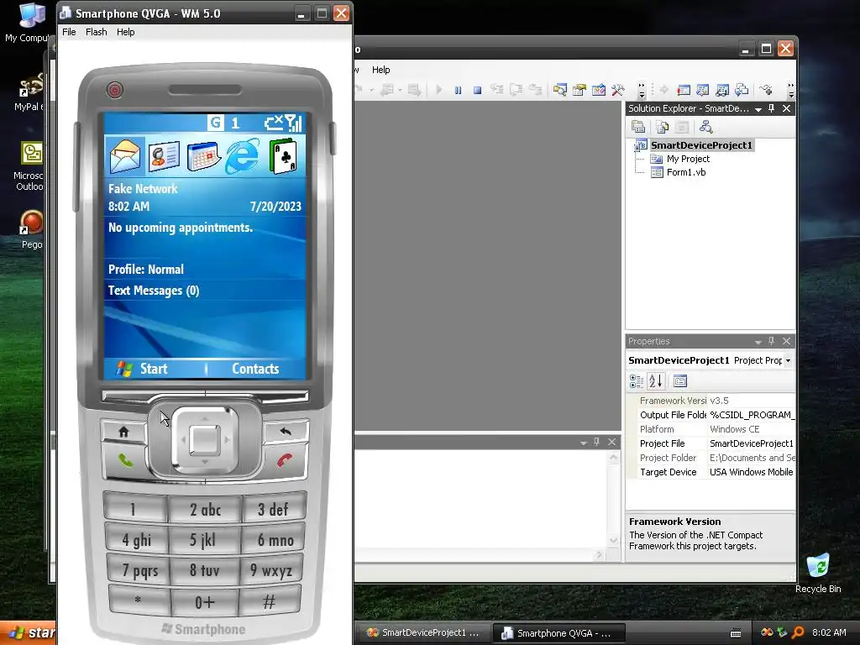This screenshot has height=645, width=860.
Task: Select Project File property row
Action: (x=716, y=443)
